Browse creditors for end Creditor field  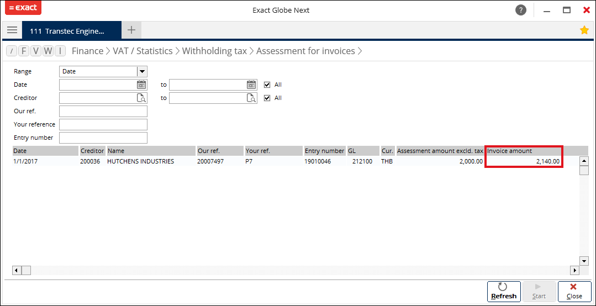pyautogui.click(x=251, y=98)
